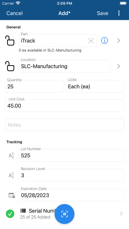Open Location list with the chevron arrow
Image resolution: width=129 pixels, height=229 pixels.
[x=118, y=66]
